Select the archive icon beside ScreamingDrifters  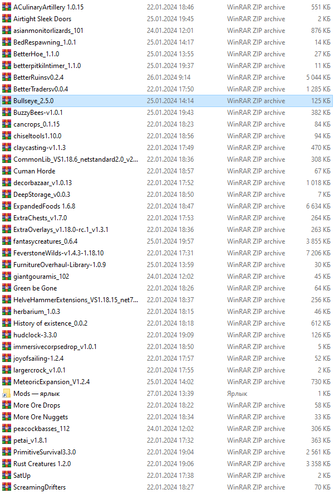(7, 487)
